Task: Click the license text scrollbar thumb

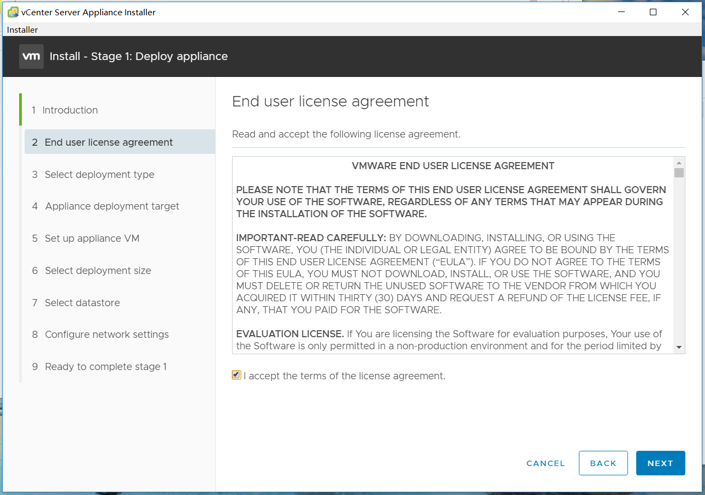Action: coord(679,173)
